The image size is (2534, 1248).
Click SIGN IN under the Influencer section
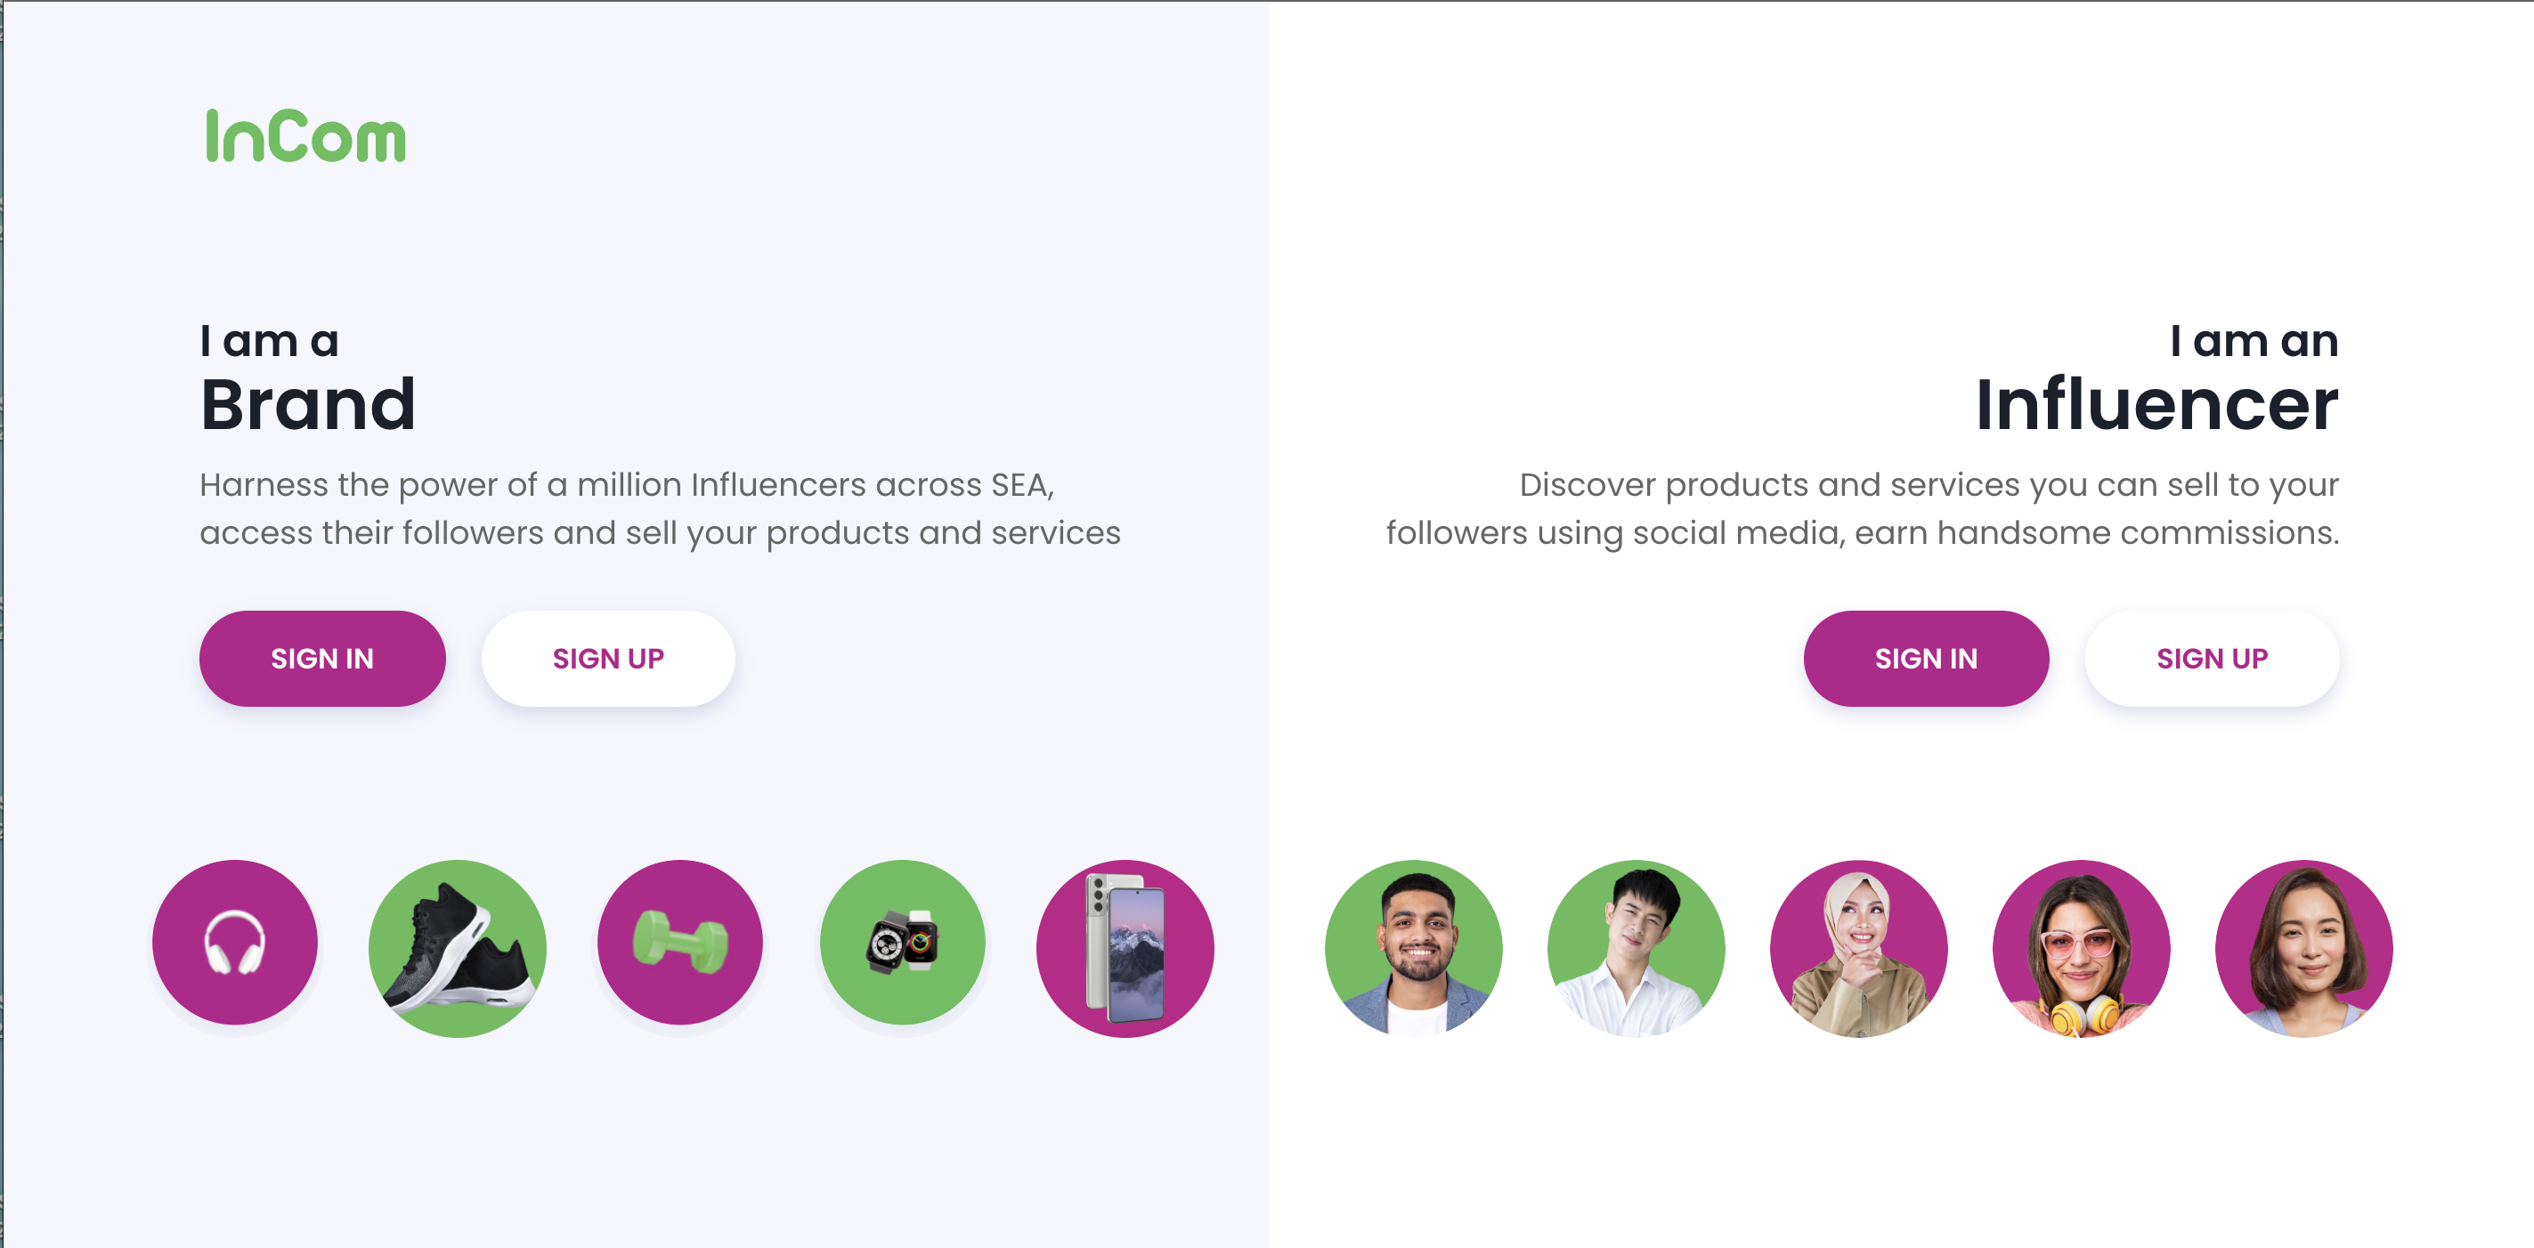click(x=1926, y=658)
